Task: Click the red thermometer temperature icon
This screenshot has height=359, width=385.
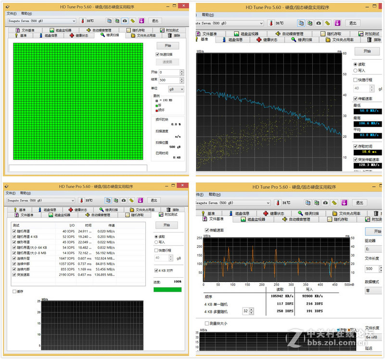Action: [82, 21]
